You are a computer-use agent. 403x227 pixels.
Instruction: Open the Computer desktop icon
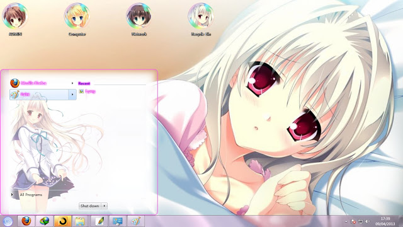pos(77,20)
